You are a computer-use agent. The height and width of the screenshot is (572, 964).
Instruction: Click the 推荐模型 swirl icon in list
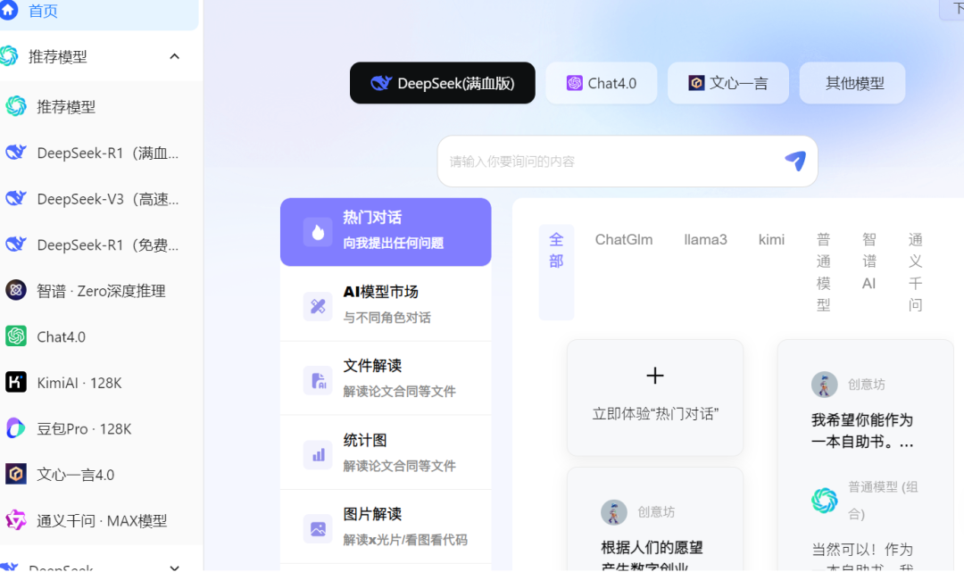pos(16,106)
